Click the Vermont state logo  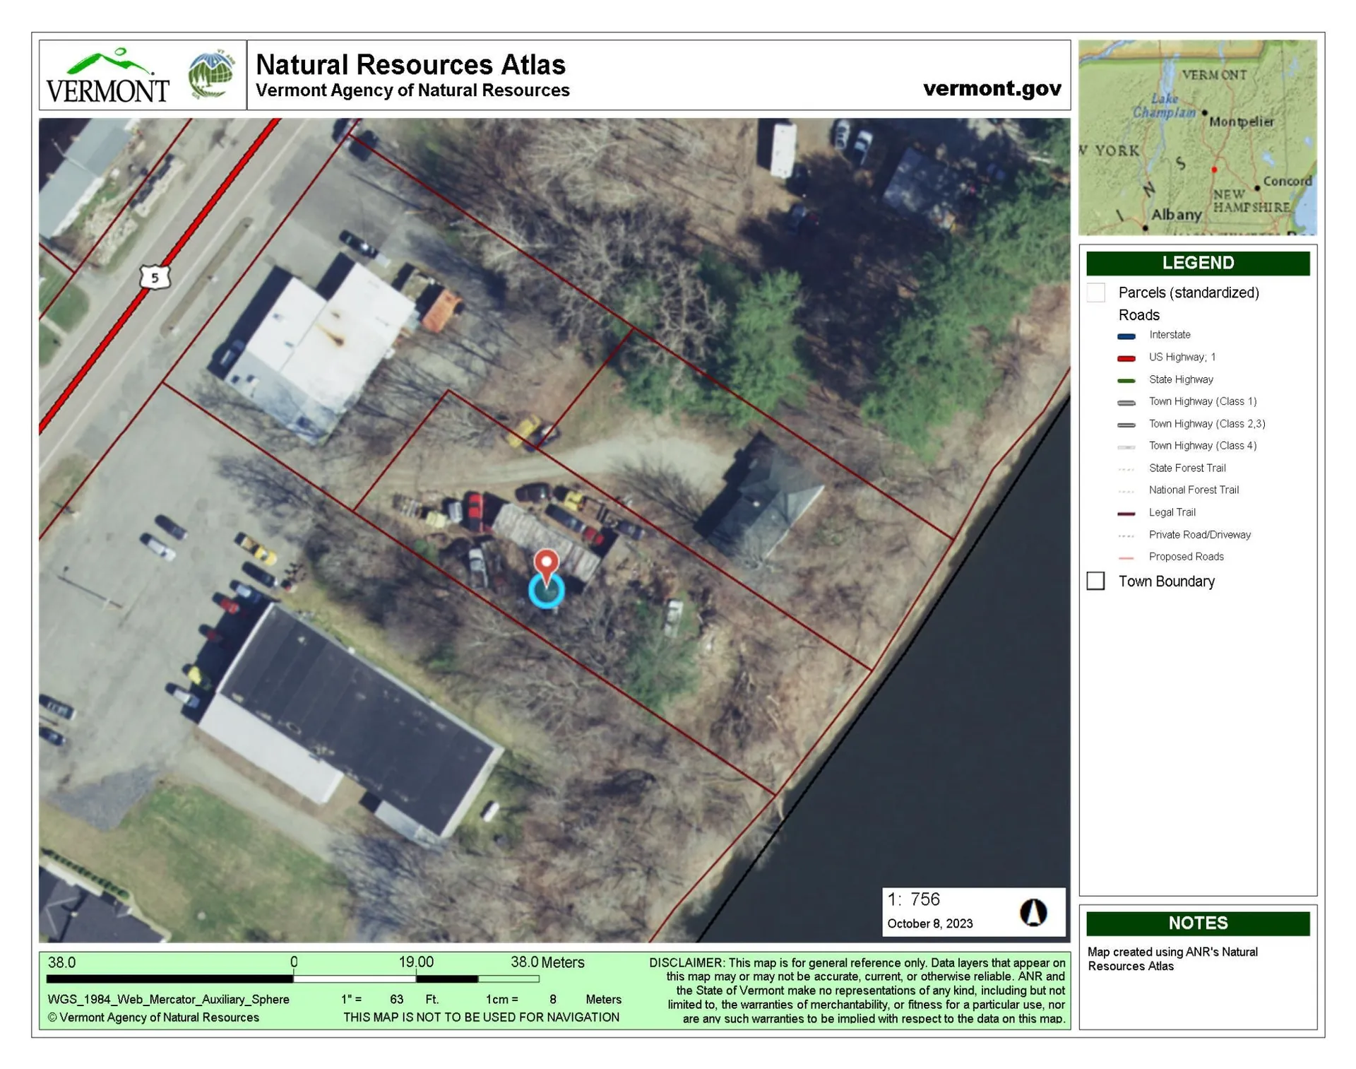pos(108,75)
